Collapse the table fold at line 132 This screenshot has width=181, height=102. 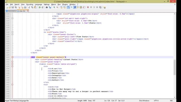click(x=12, y=64)
